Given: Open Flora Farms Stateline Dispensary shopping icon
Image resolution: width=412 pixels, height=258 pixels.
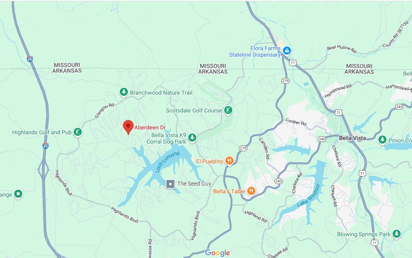Looking at the screenshot, I should click(287, 50).
